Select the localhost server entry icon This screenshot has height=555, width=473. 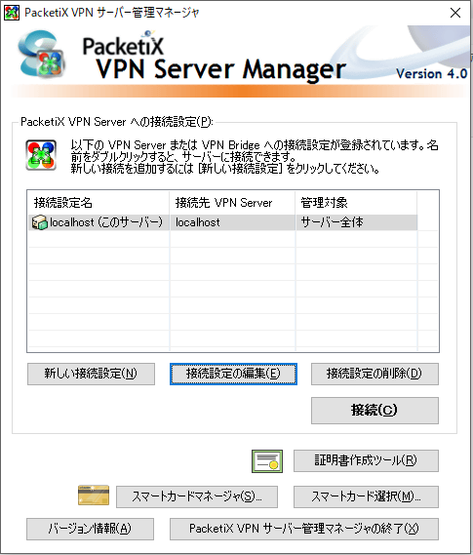tap(39, 222)
